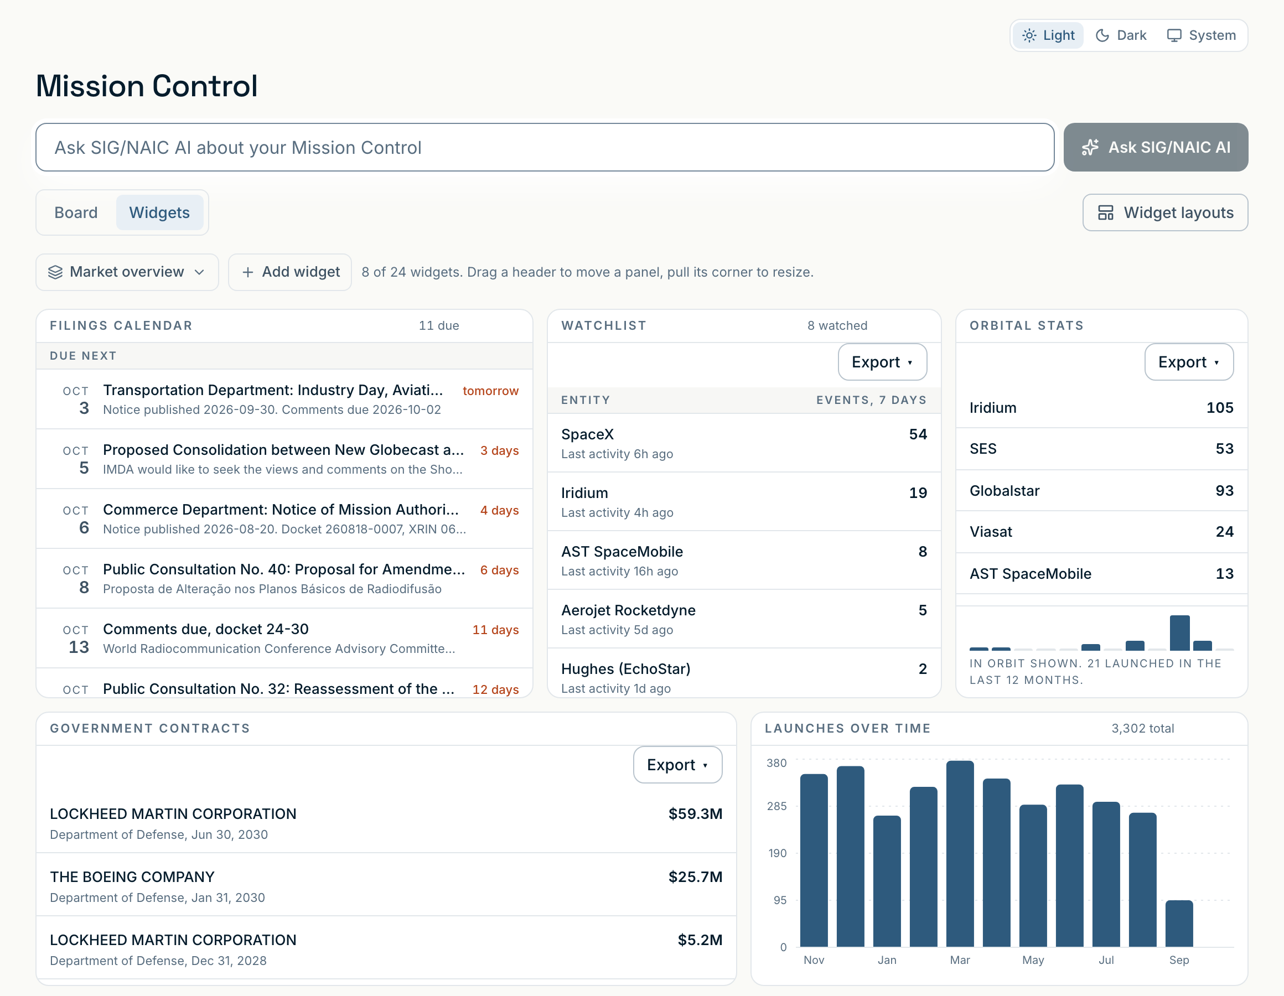
Task: Open Public Consultation No. 40 filing
Action: point(284,579)
